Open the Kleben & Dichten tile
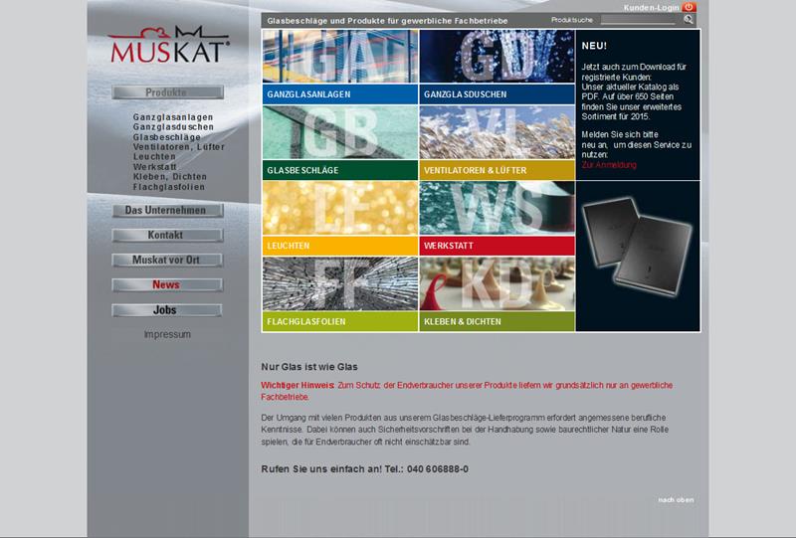 [x=497, y=293]
